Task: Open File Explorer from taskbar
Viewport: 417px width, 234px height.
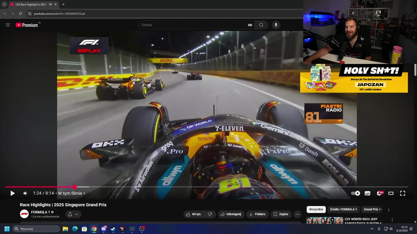Action: point(65,229)
